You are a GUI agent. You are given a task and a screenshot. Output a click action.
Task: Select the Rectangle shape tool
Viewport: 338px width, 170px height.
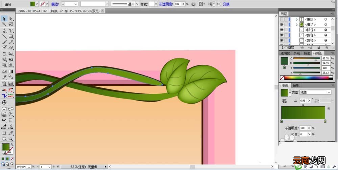[x=11, y=36]
